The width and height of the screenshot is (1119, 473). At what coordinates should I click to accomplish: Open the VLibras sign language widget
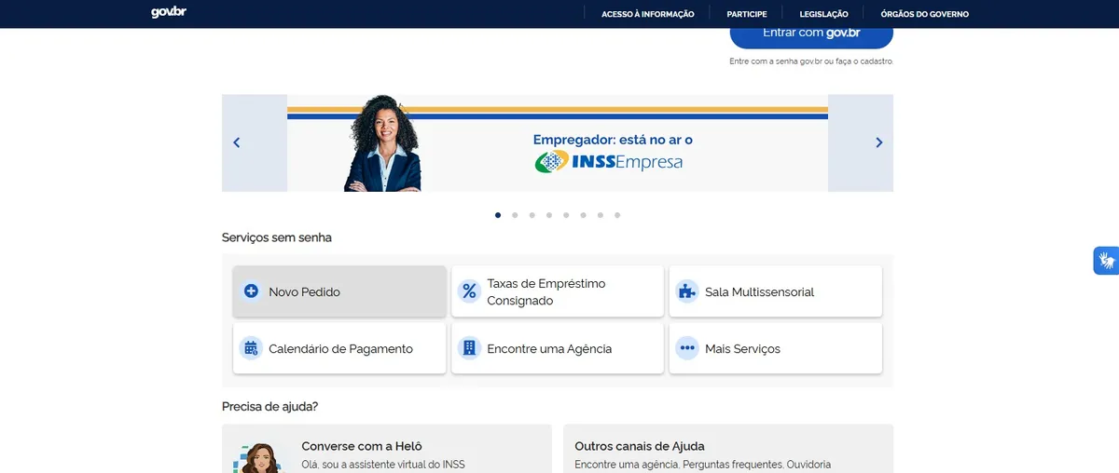tap(1106, 260)
